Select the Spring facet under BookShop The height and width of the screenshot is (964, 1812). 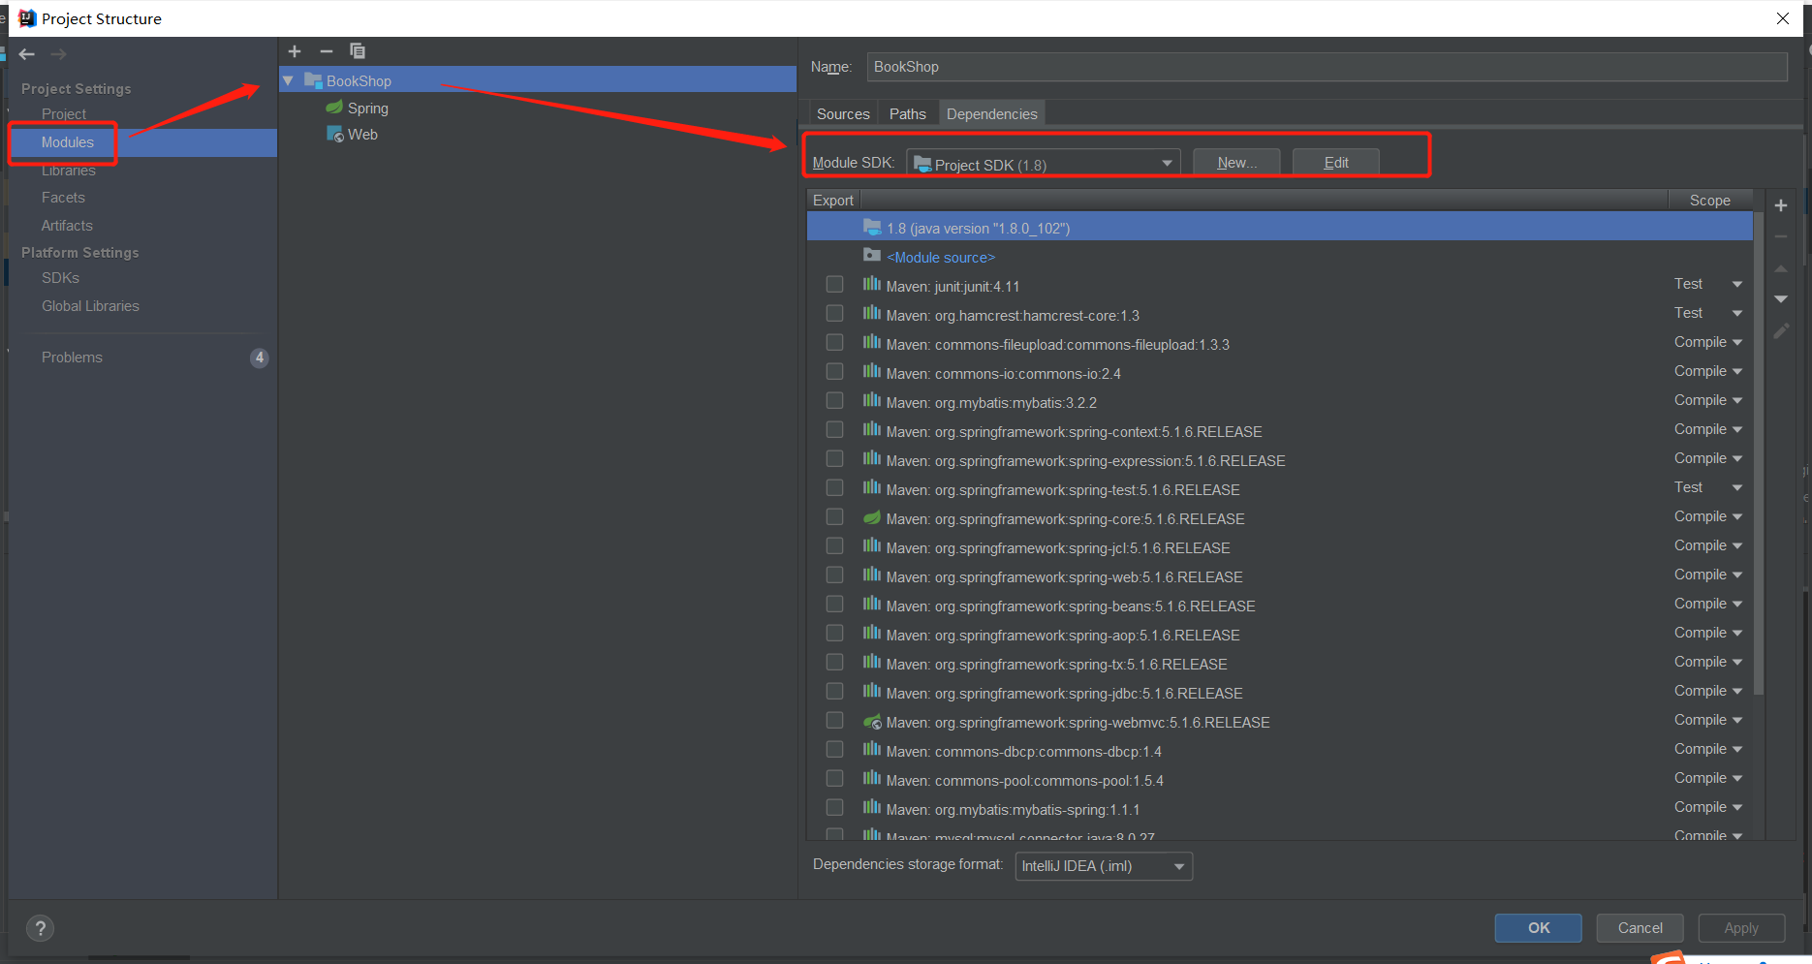[358, 108]
